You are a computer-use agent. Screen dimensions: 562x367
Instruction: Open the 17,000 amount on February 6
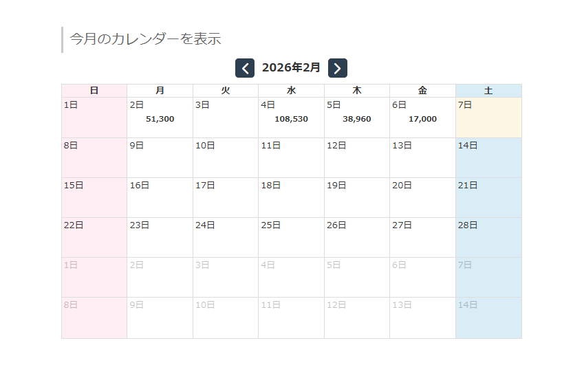coord(422,119)
